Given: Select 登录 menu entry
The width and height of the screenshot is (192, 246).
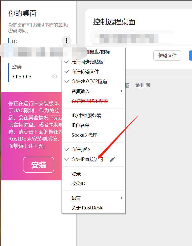Looking at the screenshot, I should pos(93,174).
